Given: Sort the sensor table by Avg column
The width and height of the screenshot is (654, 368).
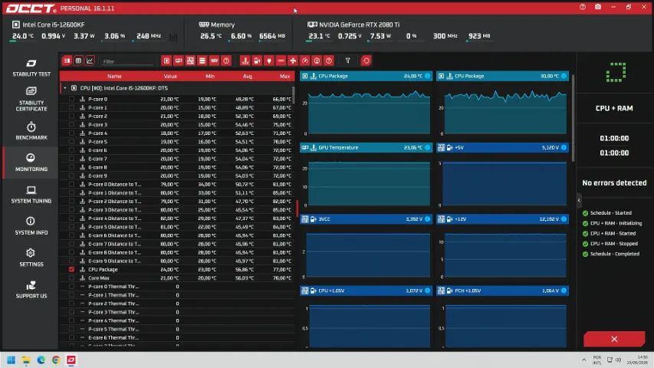Looking at the screenshot, I should click(248, 77).
